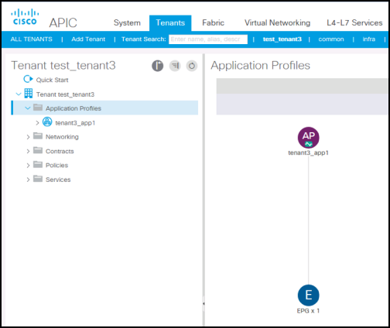Collapse the Application Profiles folder chevron
The height and width of the screenshot is (328, 390).
28,108
